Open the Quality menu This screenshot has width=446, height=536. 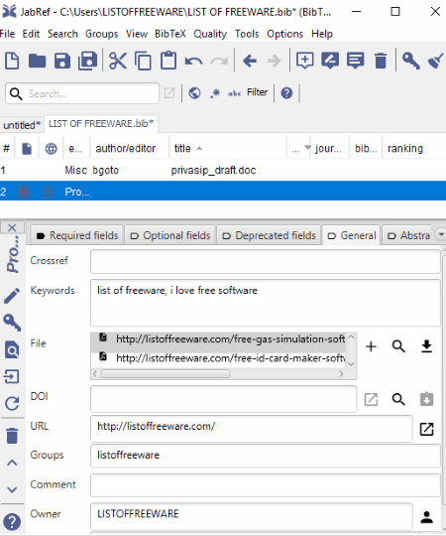pyautogui.click(x=210, y=34)
